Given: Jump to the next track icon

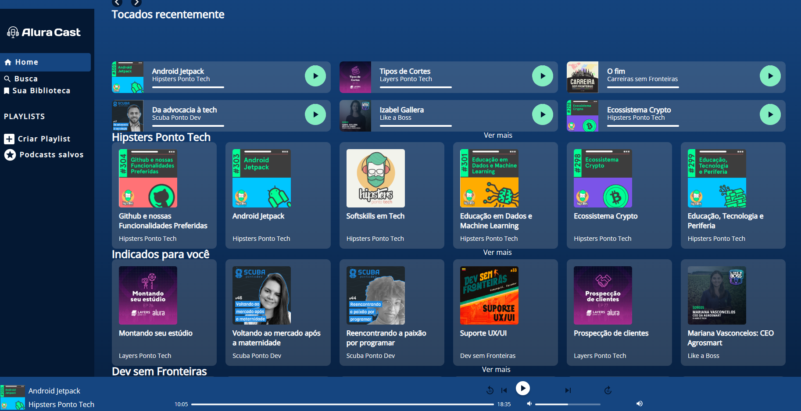Looking at the screenshot, I should coord(568,390).
